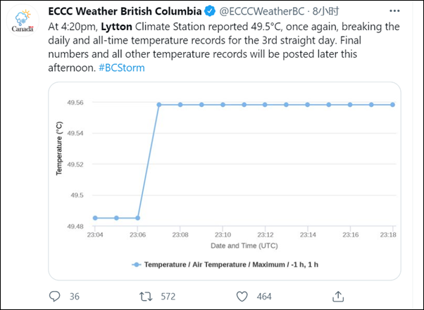Image resolution: width=424 pixels, height=310 pixels.
Task: Click the blue verified badge icon
Action: 209,12
